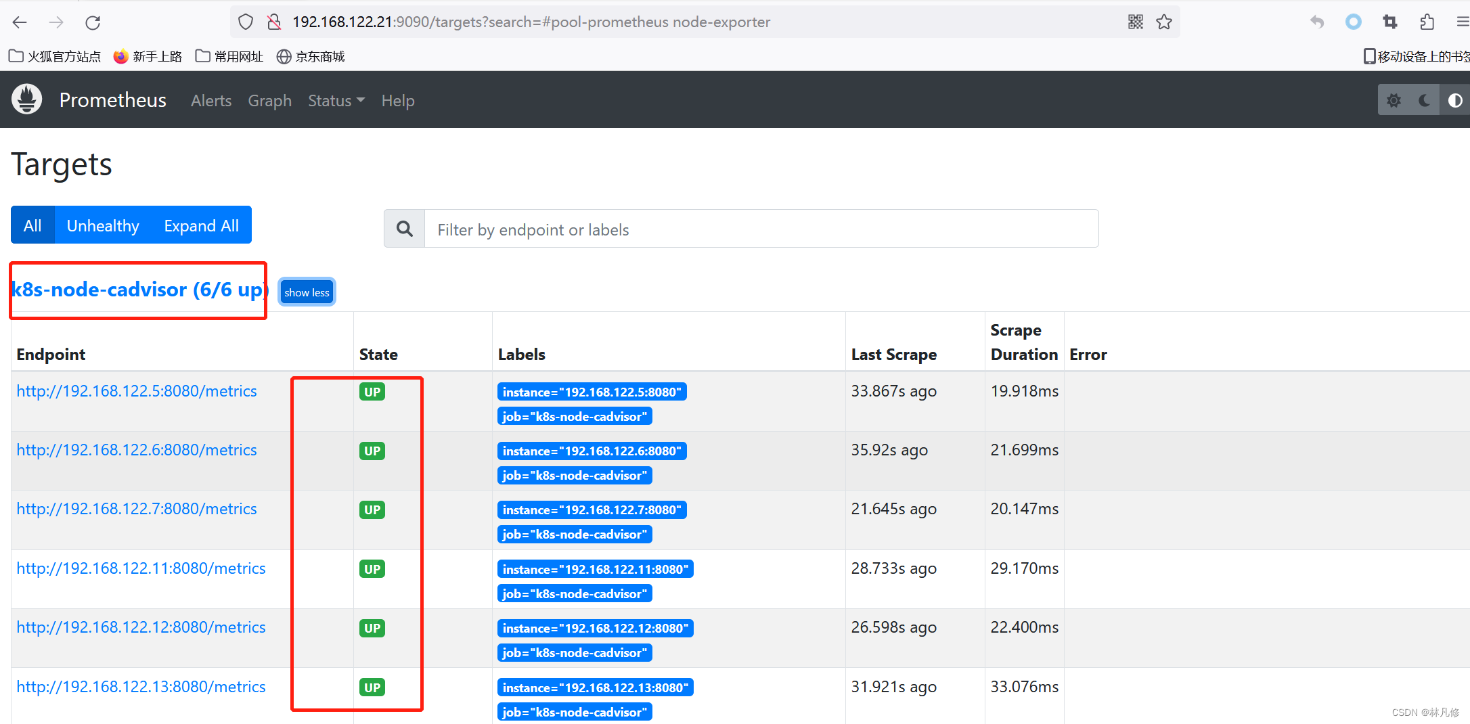This screenshot has height=724, width=1470.
Task: Click instance="192.168.122.12:8080" label
Action: pos(596,628)
